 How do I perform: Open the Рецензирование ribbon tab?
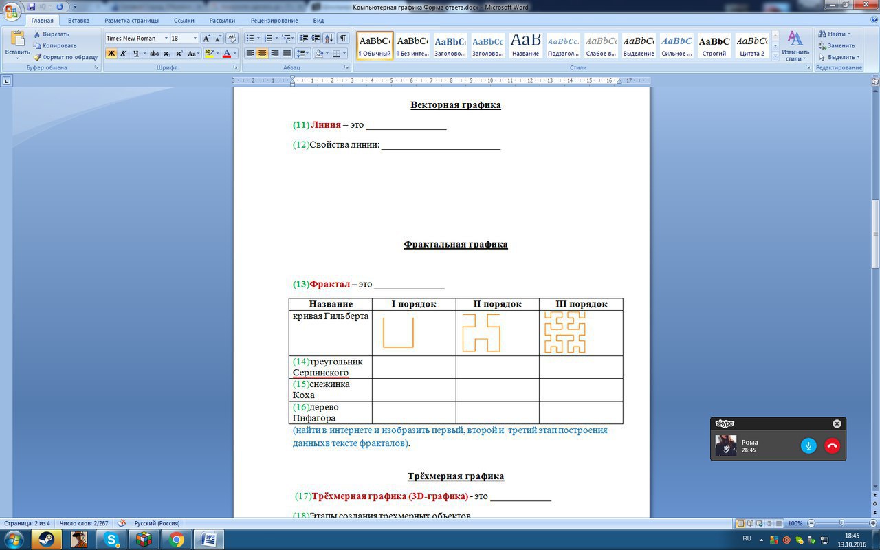coord(274,21)
